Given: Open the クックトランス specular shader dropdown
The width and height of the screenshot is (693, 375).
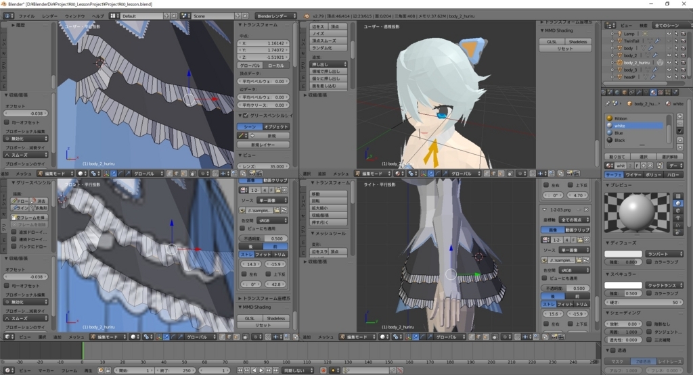Looking at the screenshot, I should pyautogui.click(x=665, y=285).
